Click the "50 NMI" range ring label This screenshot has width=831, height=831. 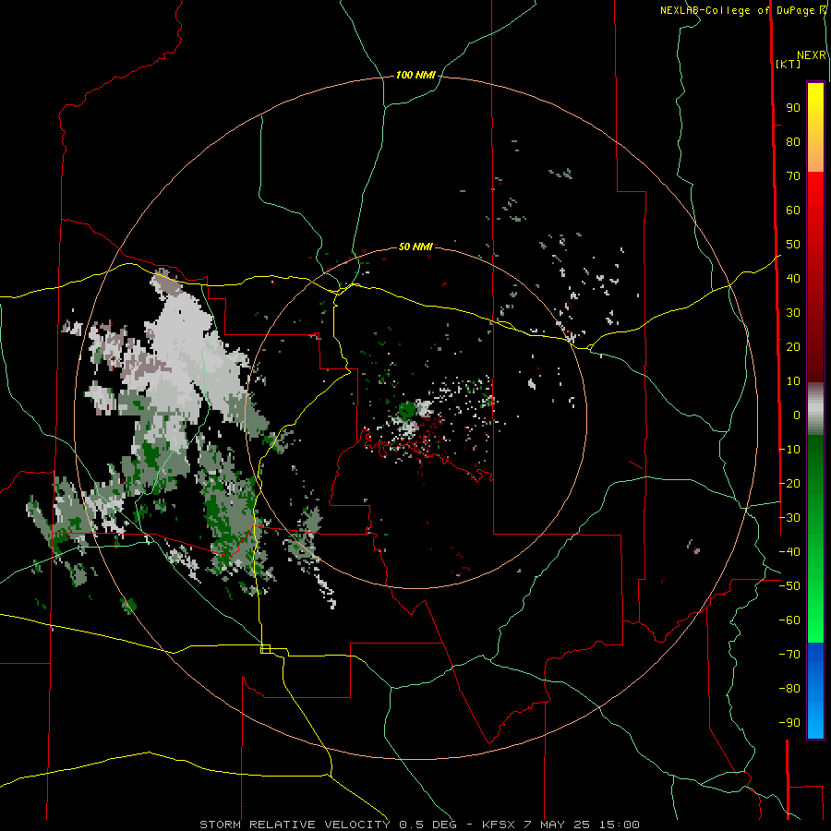pyautogui.click(x=415, y=247)
